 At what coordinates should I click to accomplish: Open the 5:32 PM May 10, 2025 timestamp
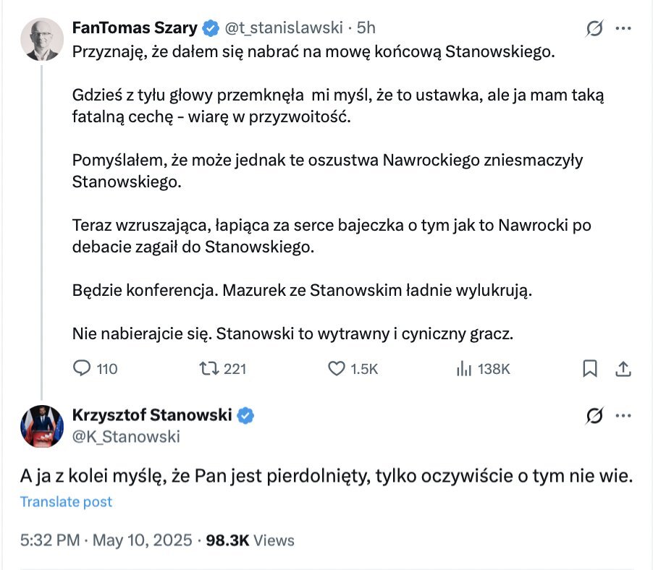(x=106, y=540)
